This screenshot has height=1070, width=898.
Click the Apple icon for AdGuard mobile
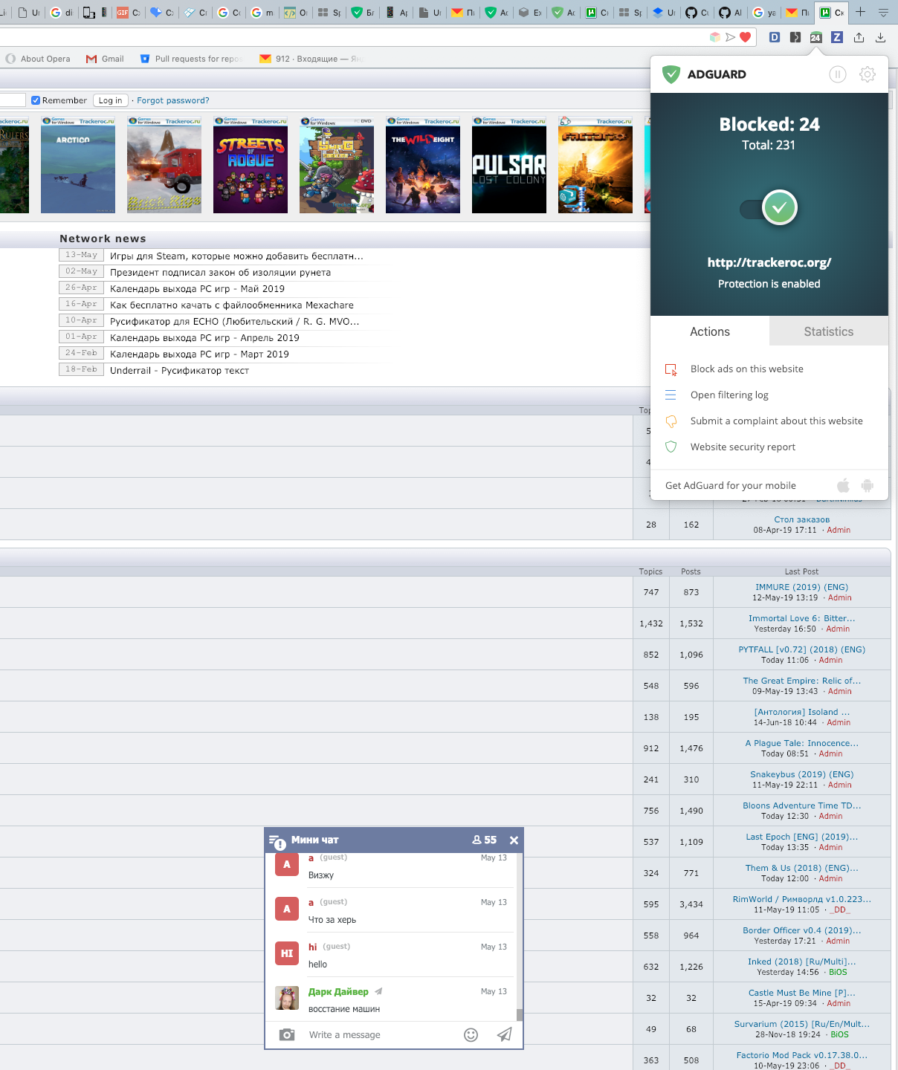pyautogui.click(x=843, y=485)
